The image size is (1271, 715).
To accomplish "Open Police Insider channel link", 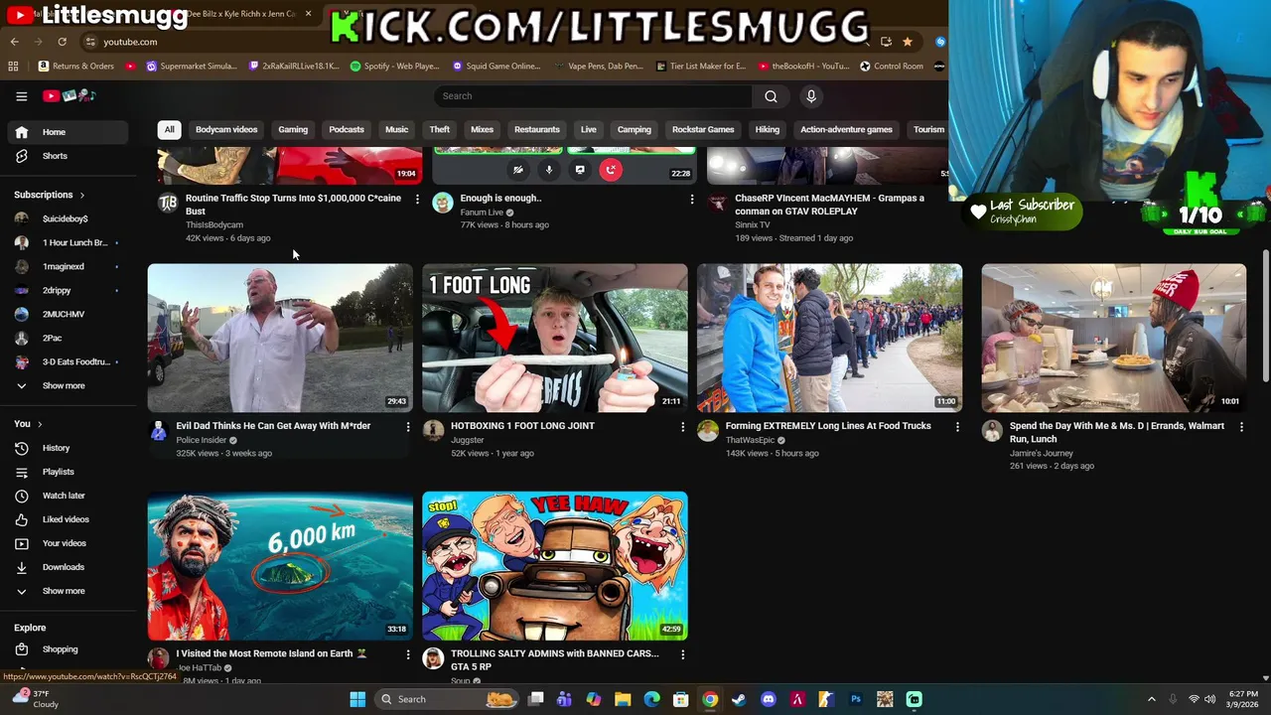I will (202, 440).
